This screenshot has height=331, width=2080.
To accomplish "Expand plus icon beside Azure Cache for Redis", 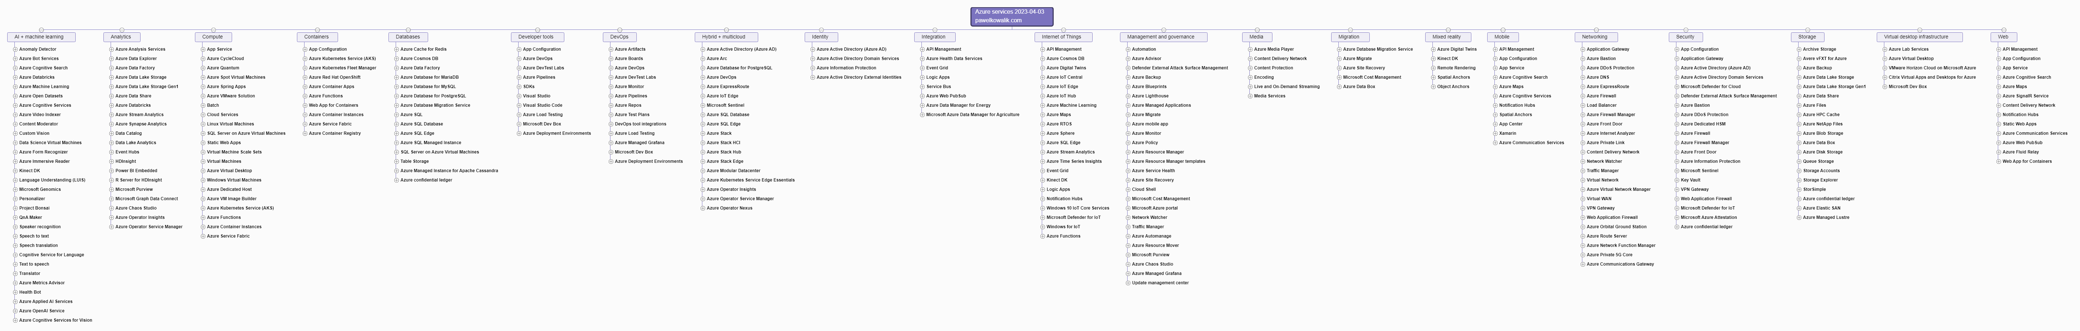I will pos(396,49).
